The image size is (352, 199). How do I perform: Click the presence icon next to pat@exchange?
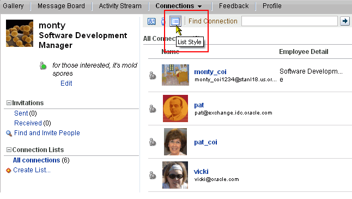pyautogui.click(x=153, y=108)
